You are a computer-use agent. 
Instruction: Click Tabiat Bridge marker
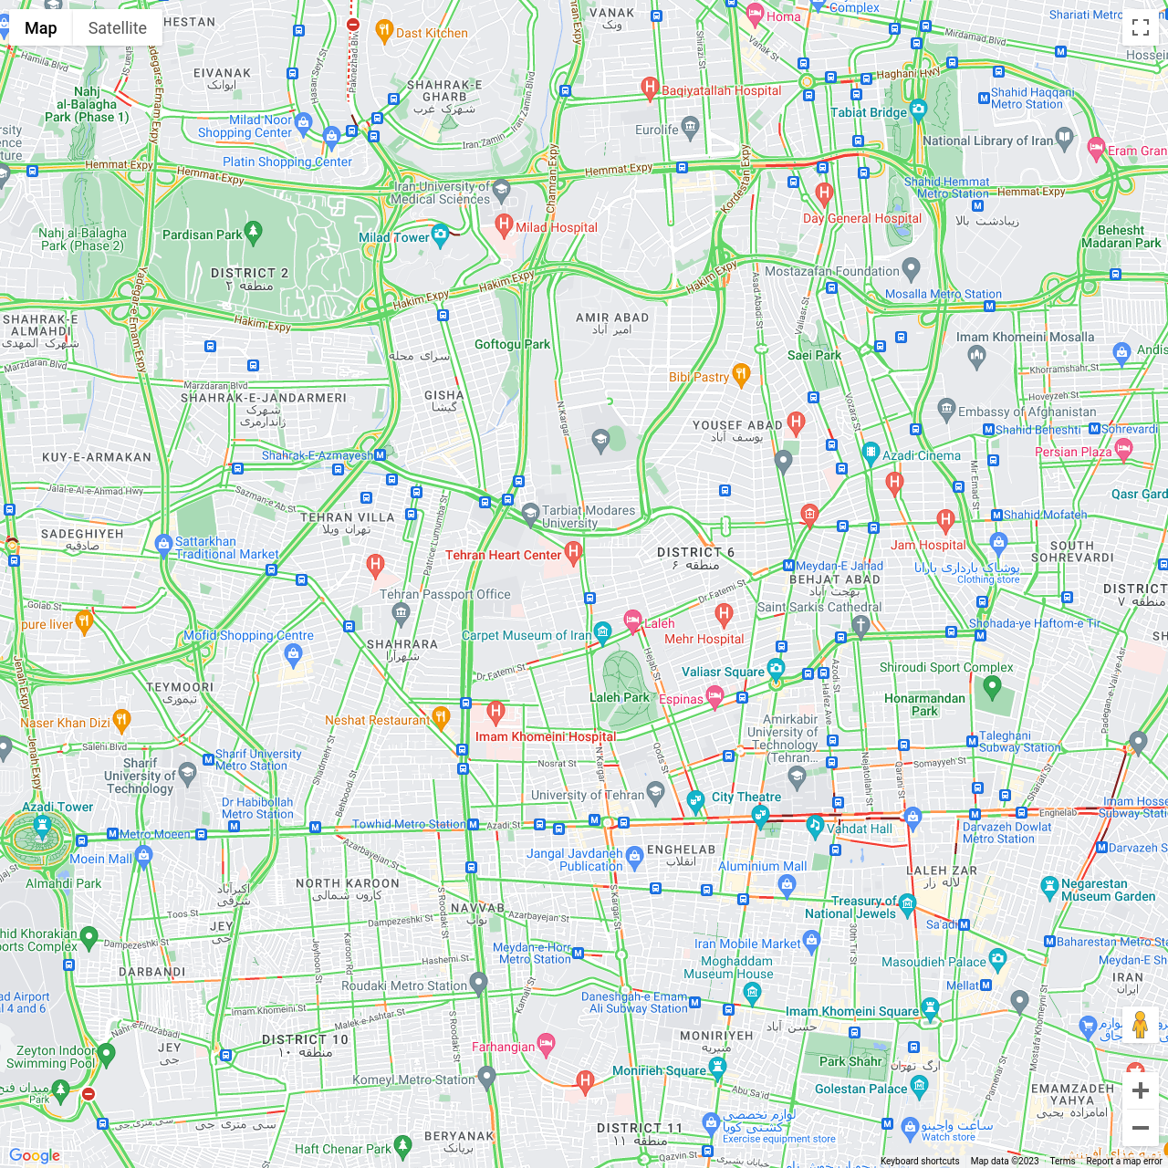[918, 109]
